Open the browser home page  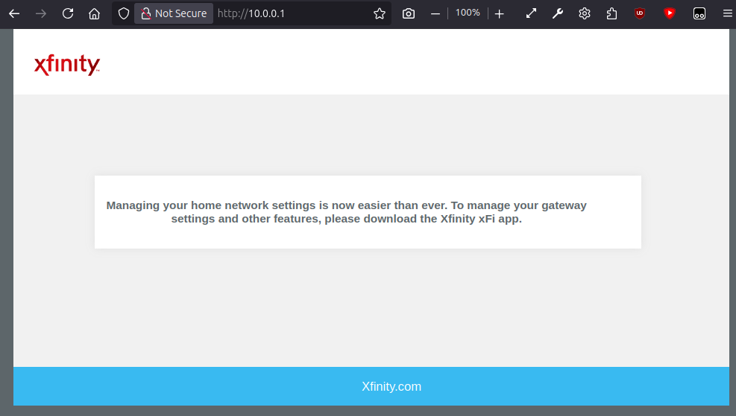pyautogui.click(x=95, y=13)
